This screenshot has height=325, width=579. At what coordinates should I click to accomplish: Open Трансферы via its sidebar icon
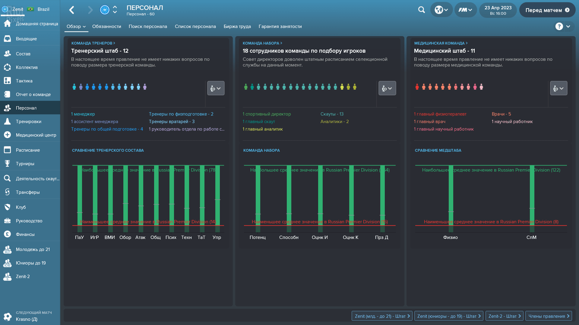[x=7, y=192]
